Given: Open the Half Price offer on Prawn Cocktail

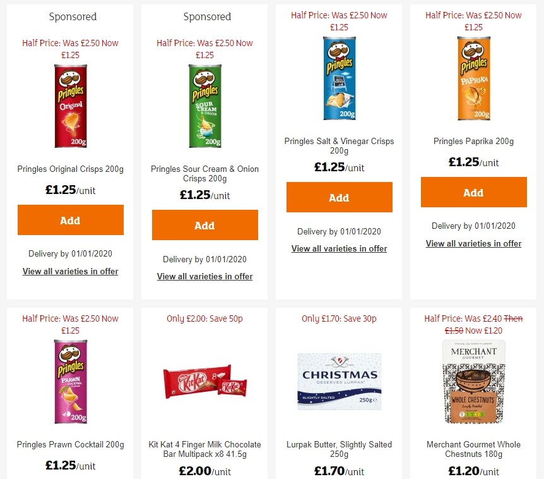Looking at the screenshot, I should coord(70,324).
